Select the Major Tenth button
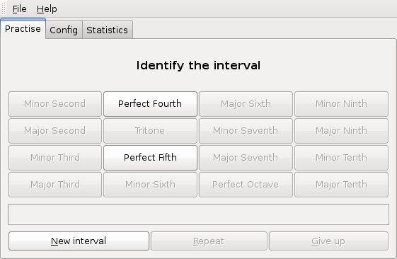This screenshot has height=259, width=397. 341,184
